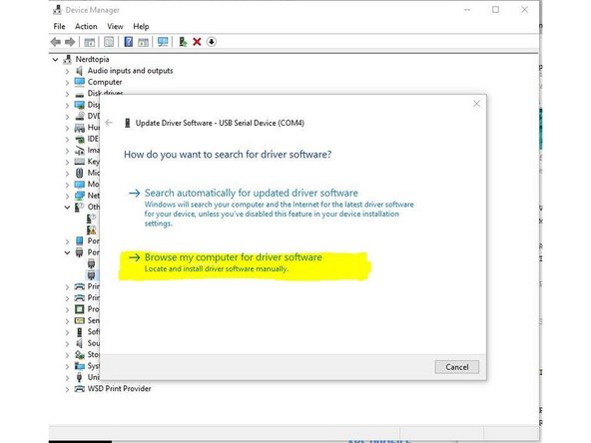The height and width of the screenshot is (443, 591).
Task: Click the speaker icon of Audio inputs and outputs
Action: (x=79, y=71)
